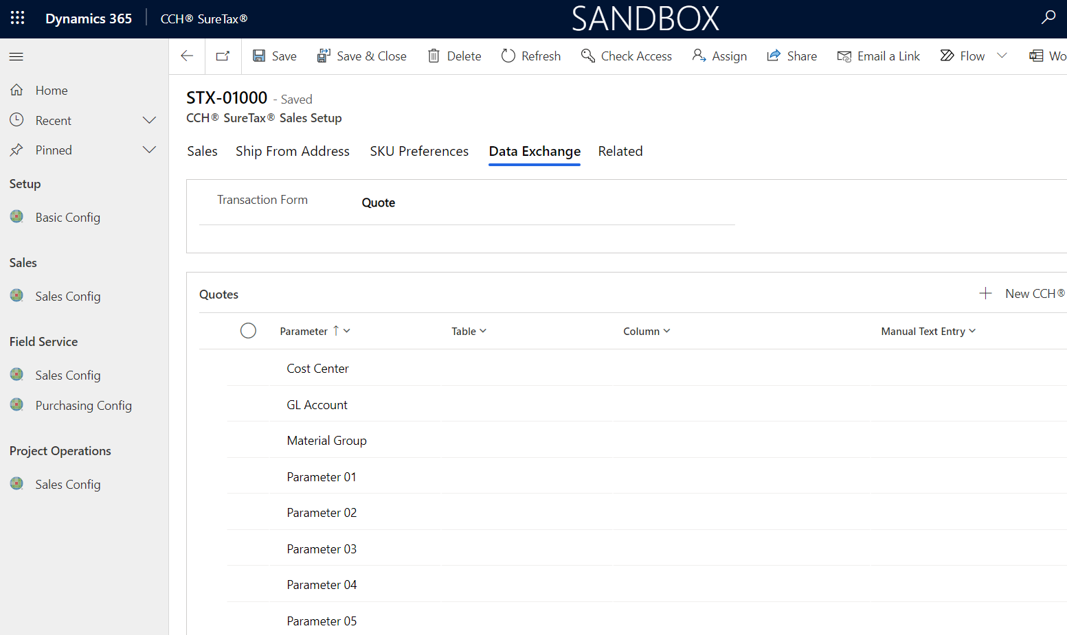Open the Flow dropdown chevron
The image size is (1067, 635).
coord(1002,56)
